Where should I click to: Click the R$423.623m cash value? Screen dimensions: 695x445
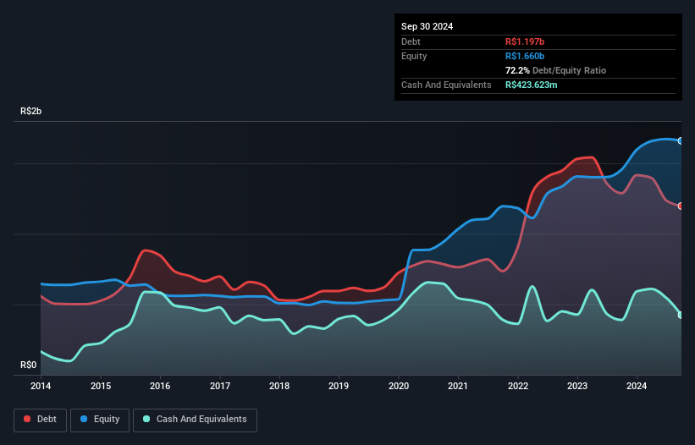[532, 85]
